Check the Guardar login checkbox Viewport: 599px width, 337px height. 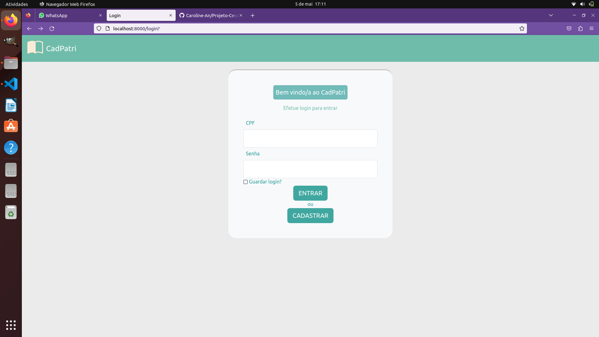click(x=246, y=182)
